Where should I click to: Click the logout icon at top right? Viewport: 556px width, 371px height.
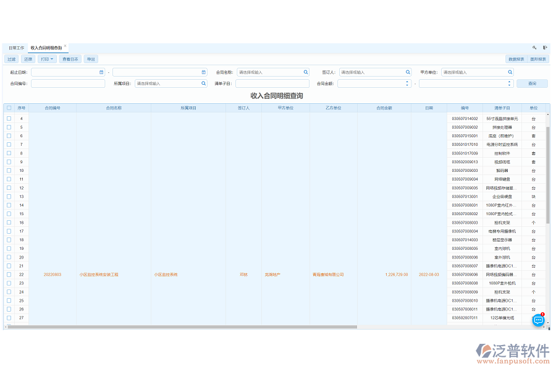point(545,48)
